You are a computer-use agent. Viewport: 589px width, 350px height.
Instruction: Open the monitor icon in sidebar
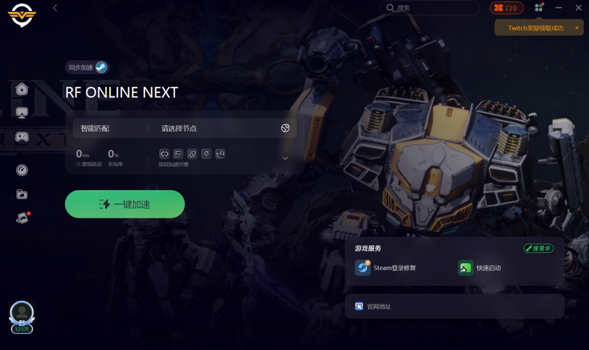pyautogui.click(x=22, y=113)
